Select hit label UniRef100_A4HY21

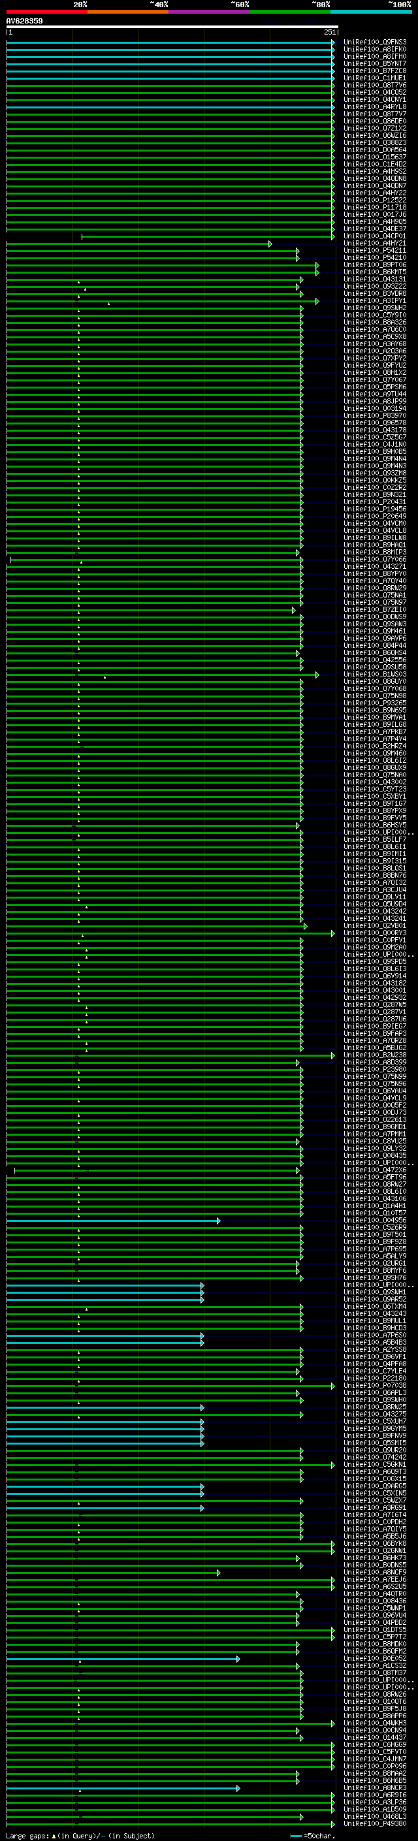[374, 244]
